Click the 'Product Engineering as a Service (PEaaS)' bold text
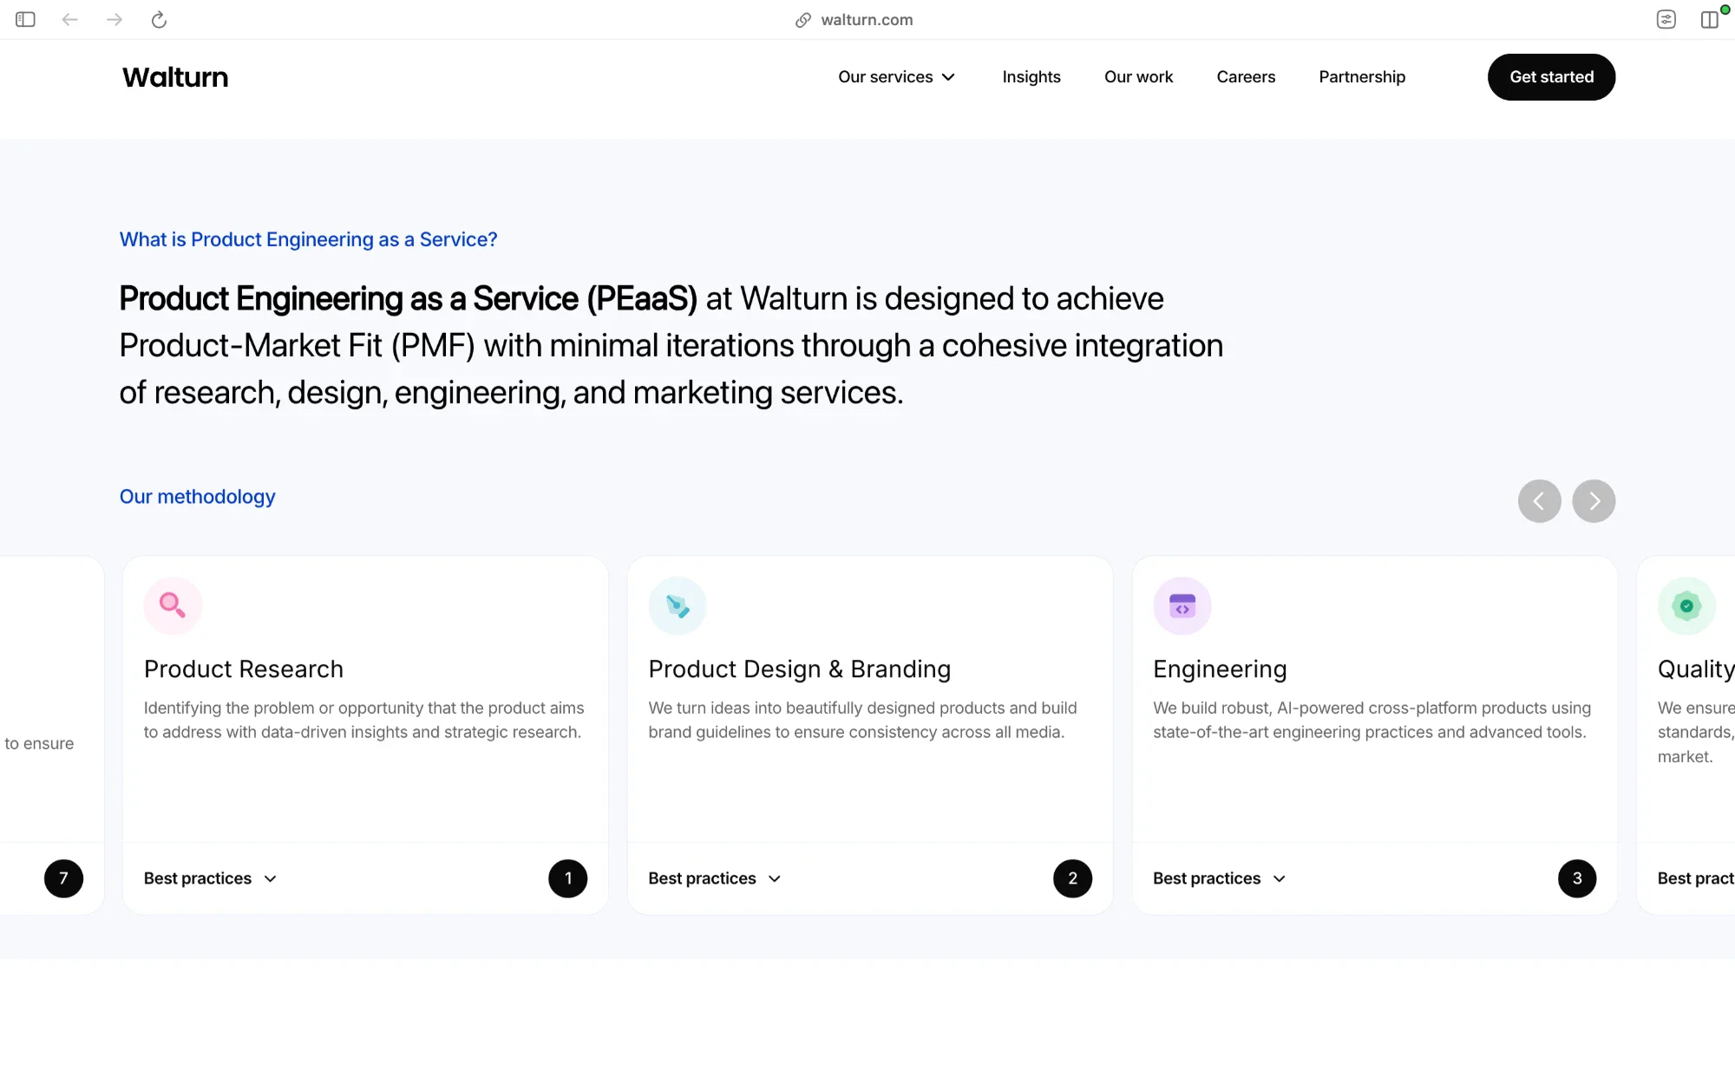1735x1084 pixels. point(409,299)
